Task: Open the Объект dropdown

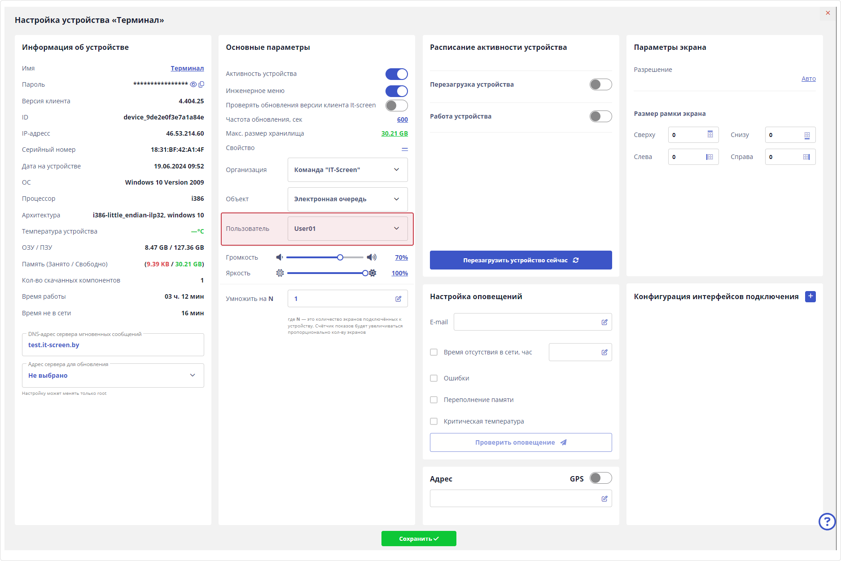Action: click(x=348, y=199)
